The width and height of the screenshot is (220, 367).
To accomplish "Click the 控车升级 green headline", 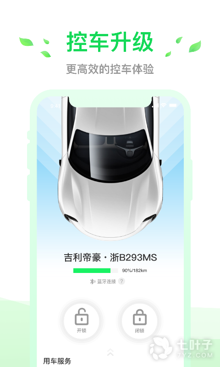I will (110, 42).
